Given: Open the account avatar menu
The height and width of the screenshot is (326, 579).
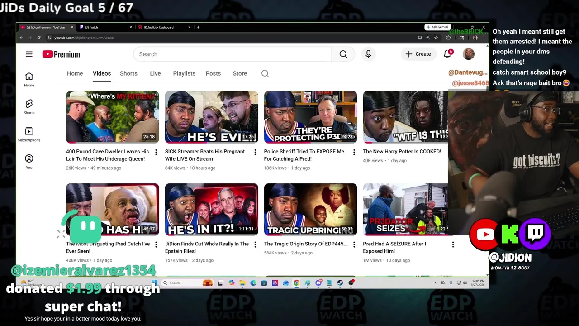Looking at the screenshot, I should point(469,54).
